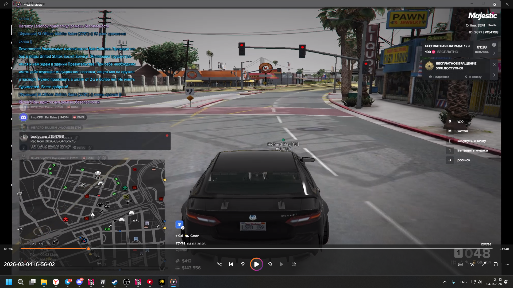Open the yellow starburst app on the taskbar
Screen dimensions: 513x288
pos(162,282)
